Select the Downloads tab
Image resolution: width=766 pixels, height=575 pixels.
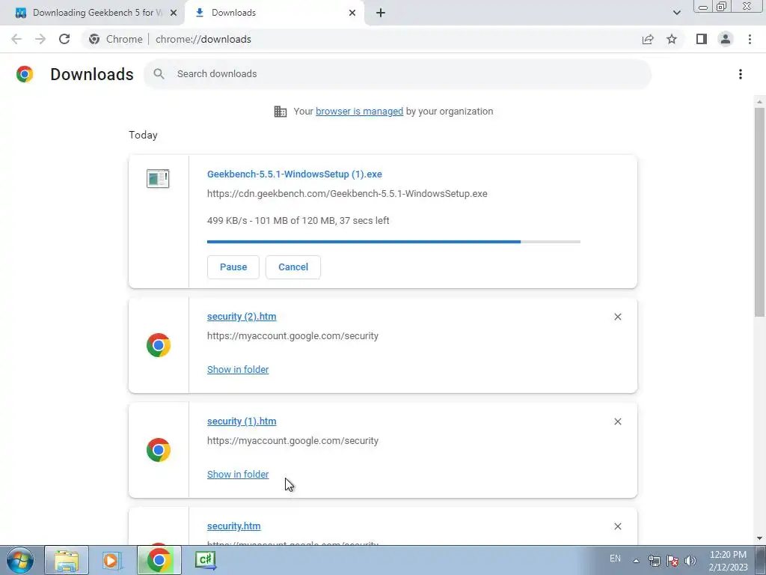[274, 13]
